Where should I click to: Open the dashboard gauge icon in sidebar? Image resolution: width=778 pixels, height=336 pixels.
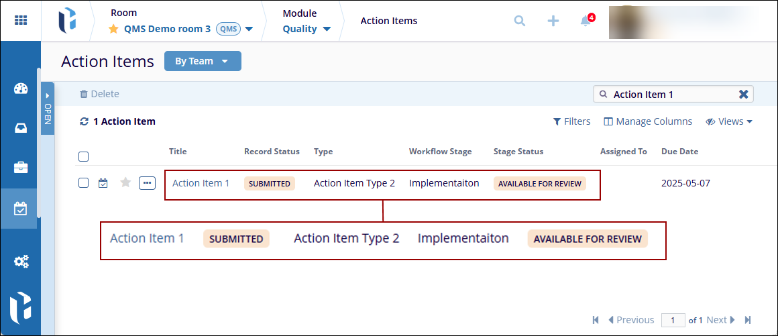(21, 89)
